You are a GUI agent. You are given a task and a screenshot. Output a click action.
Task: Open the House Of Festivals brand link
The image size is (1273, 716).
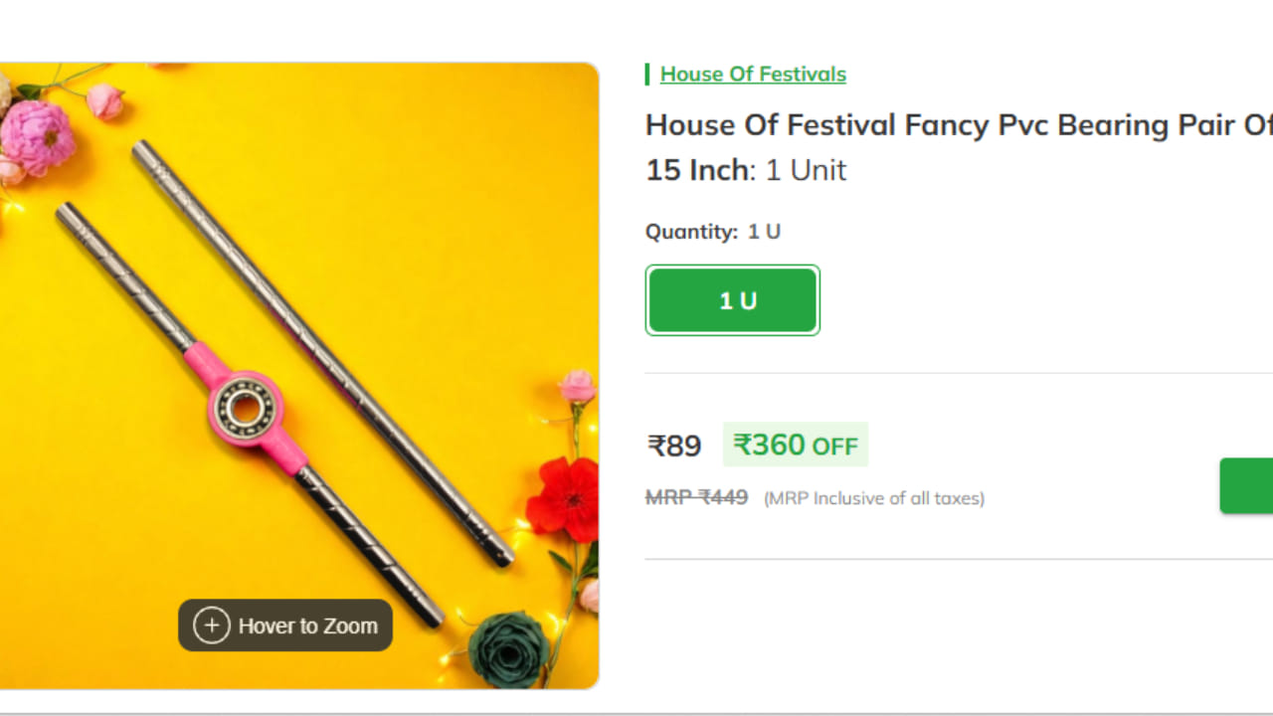[753, 75]
